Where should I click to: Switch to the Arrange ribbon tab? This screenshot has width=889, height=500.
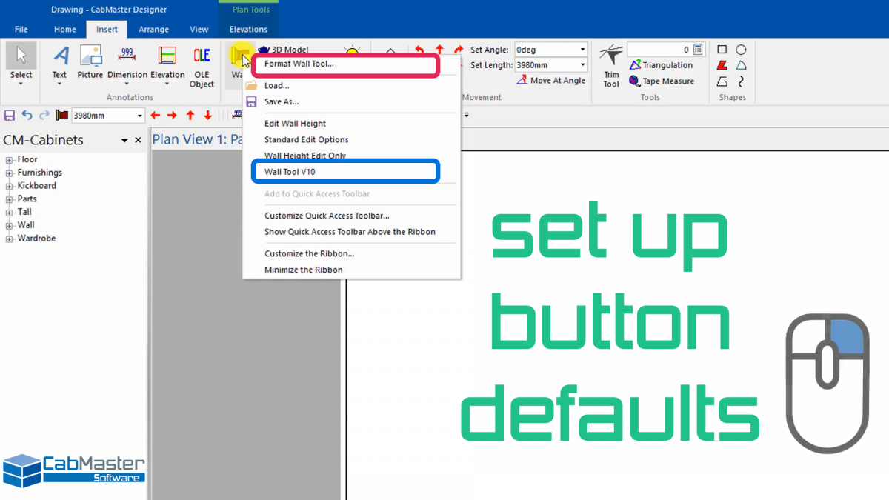point(153,30)
